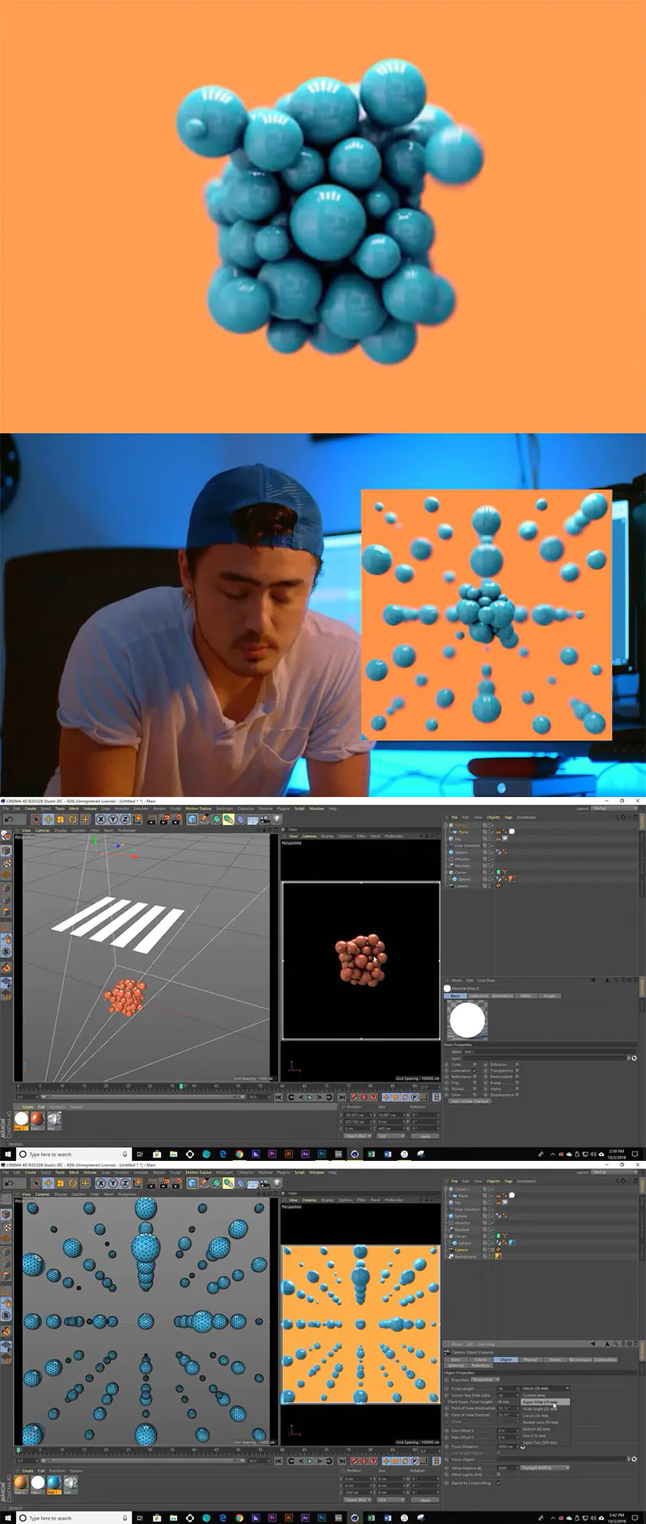Click Render View icon in the red-spheres window
This screenshot has width=646, height=1524.
pos(151,819)
